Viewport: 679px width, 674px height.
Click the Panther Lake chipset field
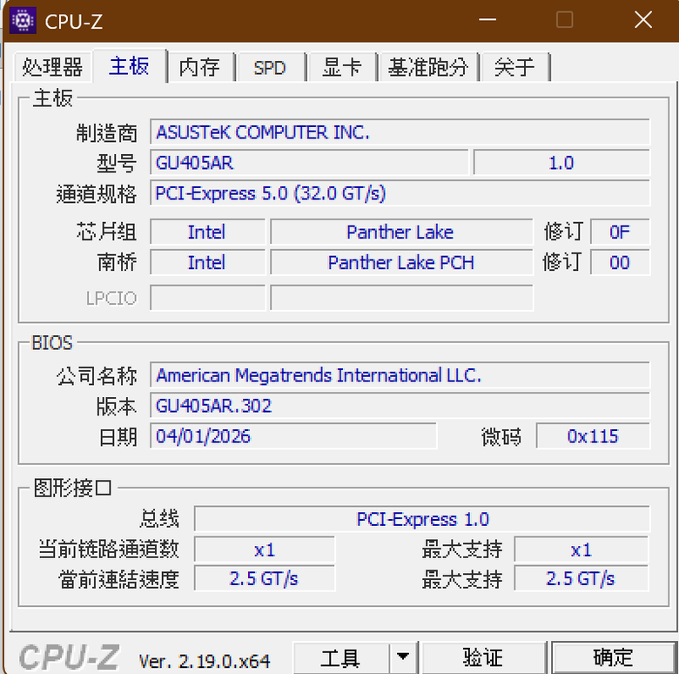pyautogui.click(x=401, y=232)
